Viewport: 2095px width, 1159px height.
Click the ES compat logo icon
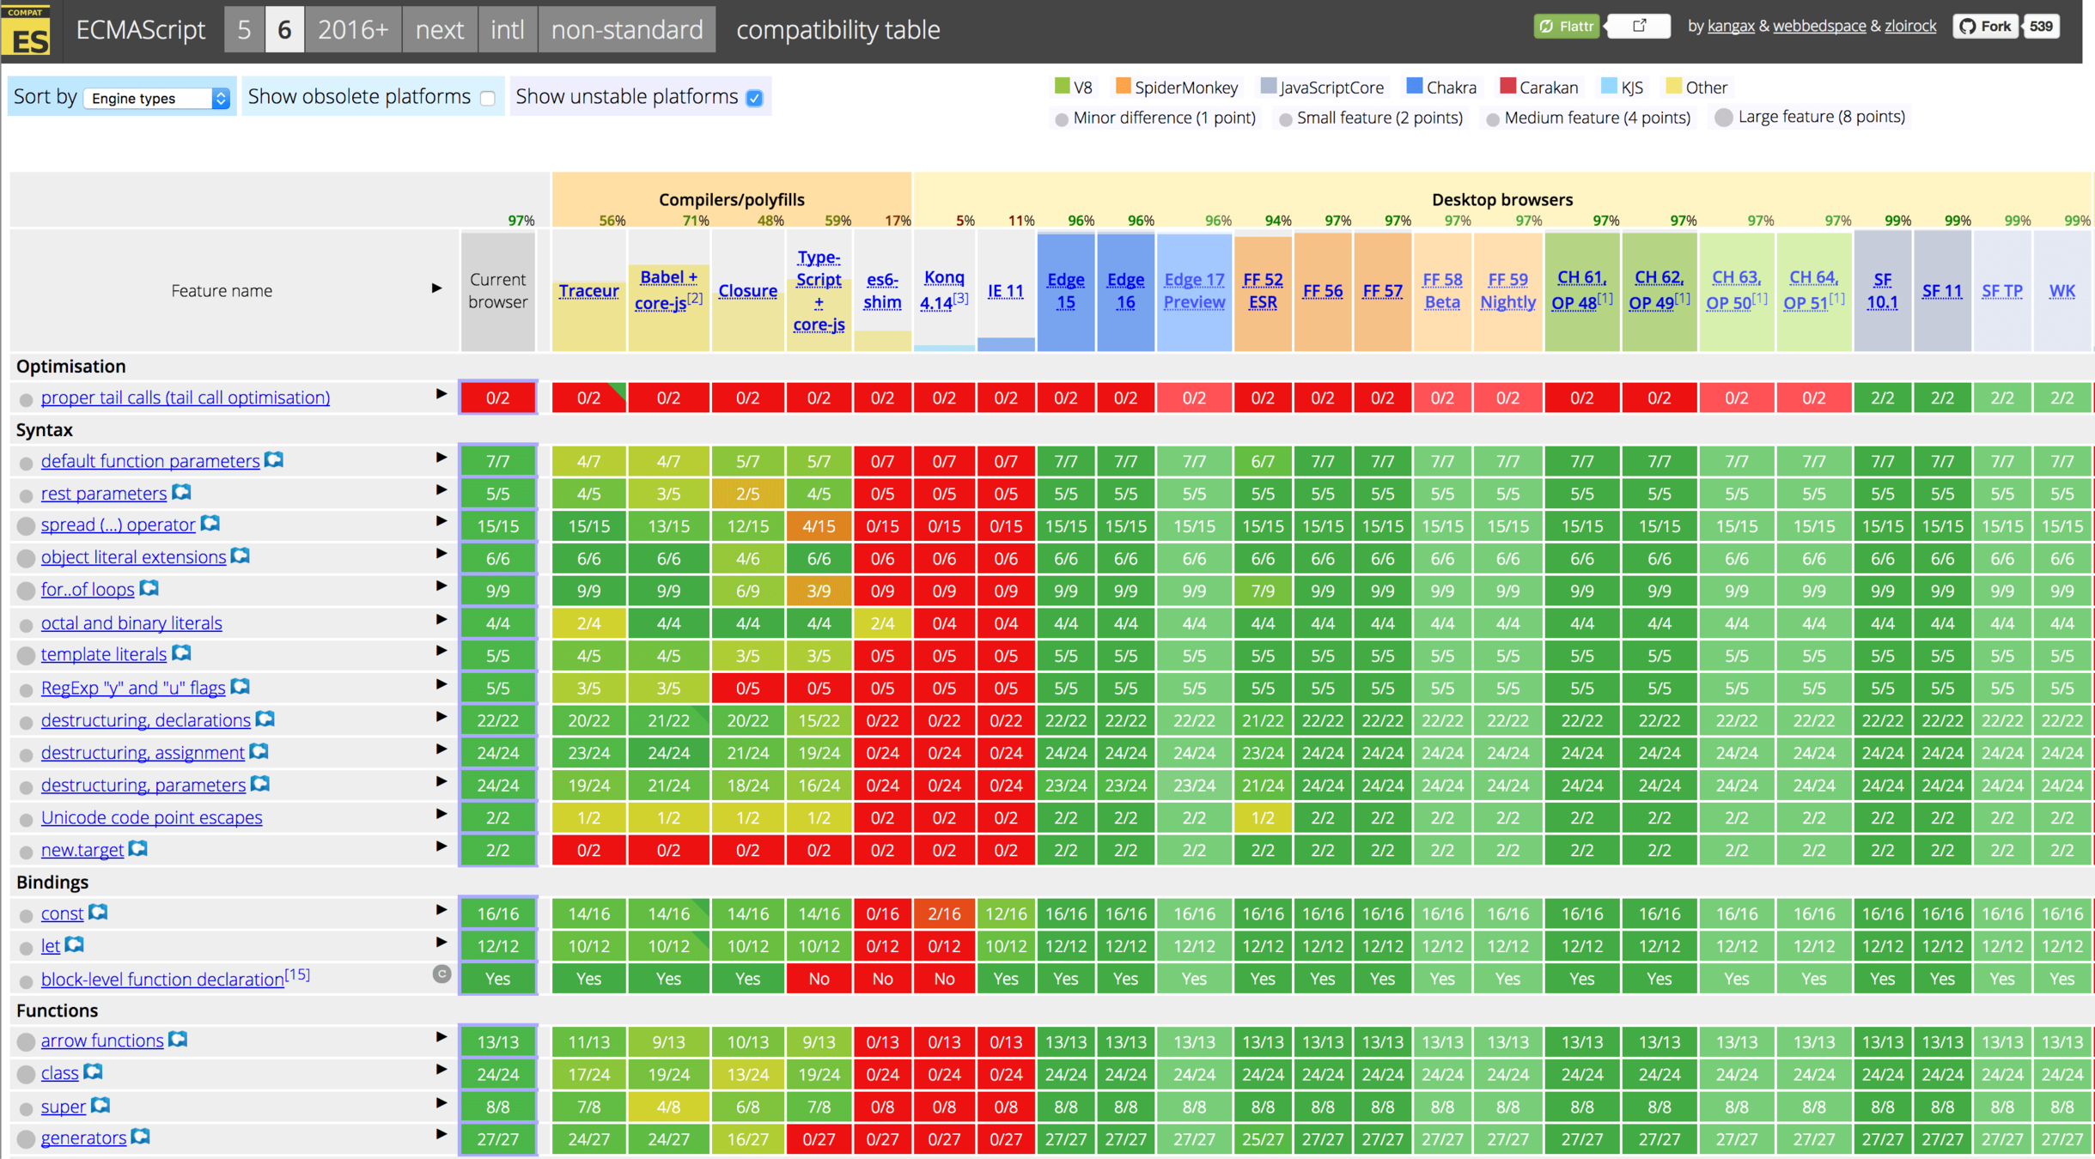click(26, 31)
